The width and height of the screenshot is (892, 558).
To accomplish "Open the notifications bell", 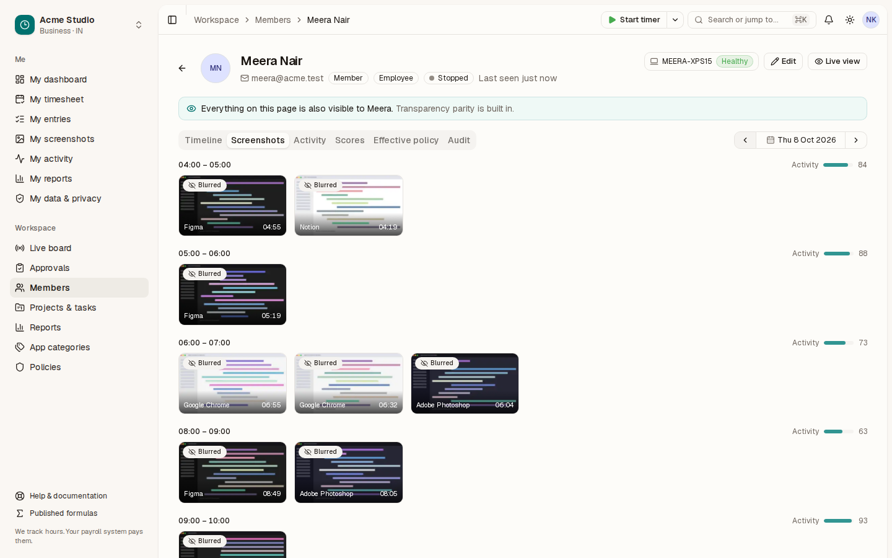I will pos(829,20).
